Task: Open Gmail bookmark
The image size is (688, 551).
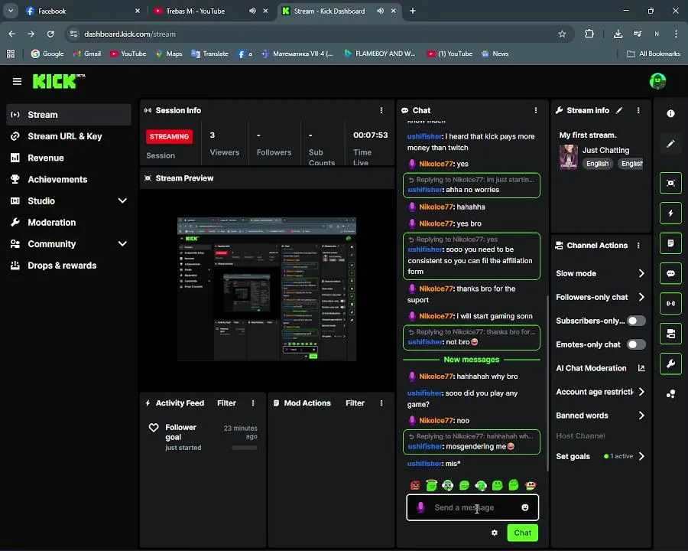Action: coord(87,54)
